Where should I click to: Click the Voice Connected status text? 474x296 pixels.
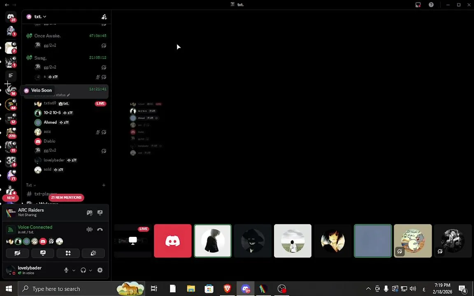pos(35,227)
